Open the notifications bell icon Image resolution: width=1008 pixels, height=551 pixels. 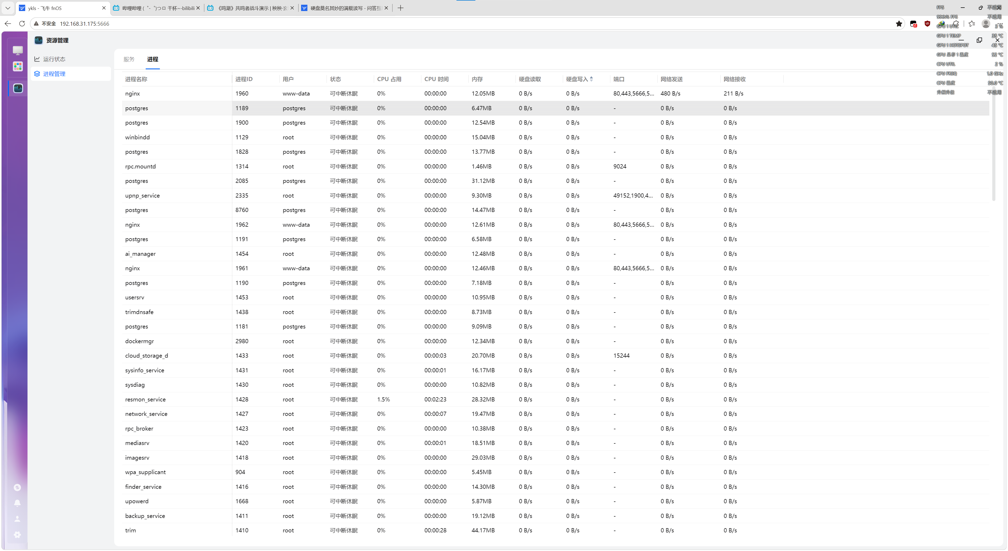[17, 503]
